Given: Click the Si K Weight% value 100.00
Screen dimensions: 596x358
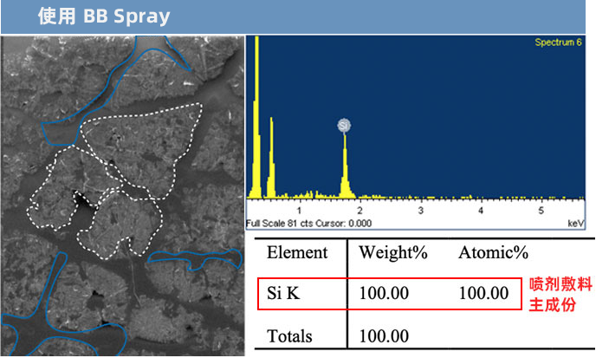Looking at the screenshot, I should pyautogui.click(x=384, y=293).
